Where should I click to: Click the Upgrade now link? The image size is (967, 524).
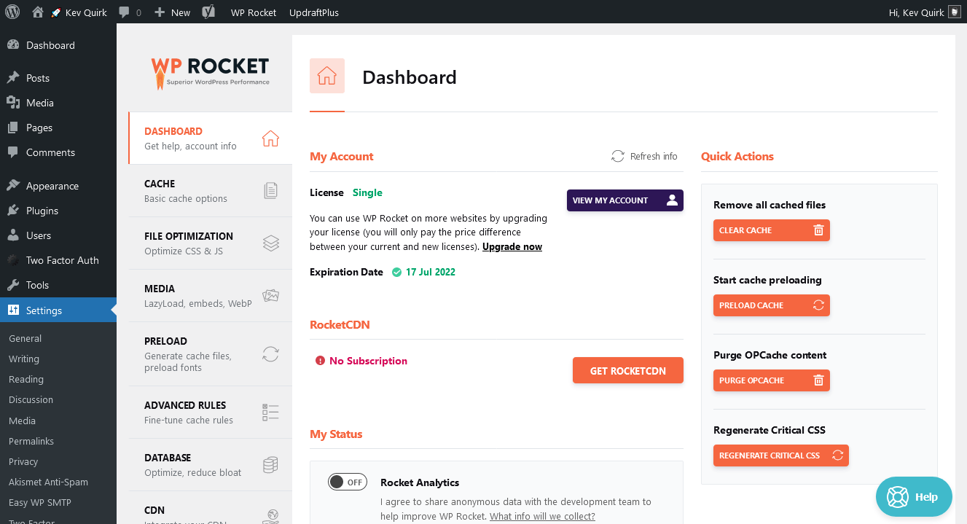(512, 246)
